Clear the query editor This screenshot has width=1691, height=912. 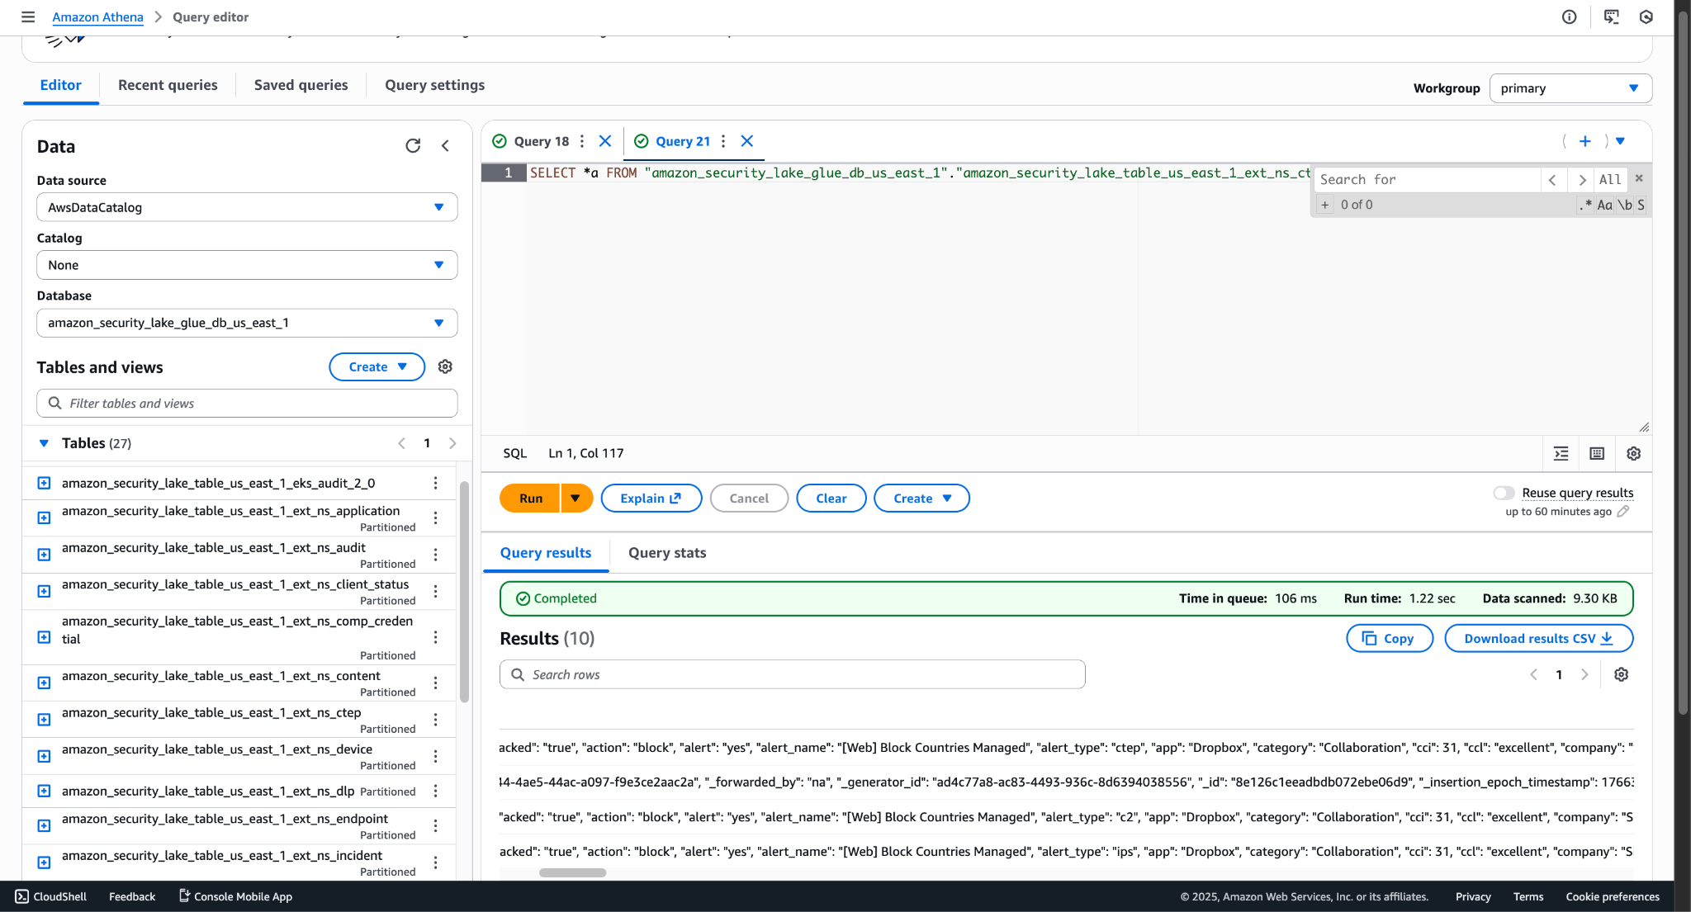coord(831,498)
